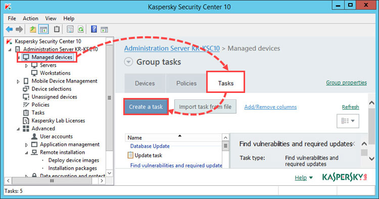Click Find vulnerabilities and required updates heading
The width and height of the screenshot is (379, 199).
176,166
